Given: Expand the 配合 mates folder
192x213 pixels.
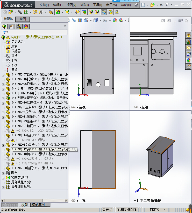Looking at the screenshot, I should 3,173.
